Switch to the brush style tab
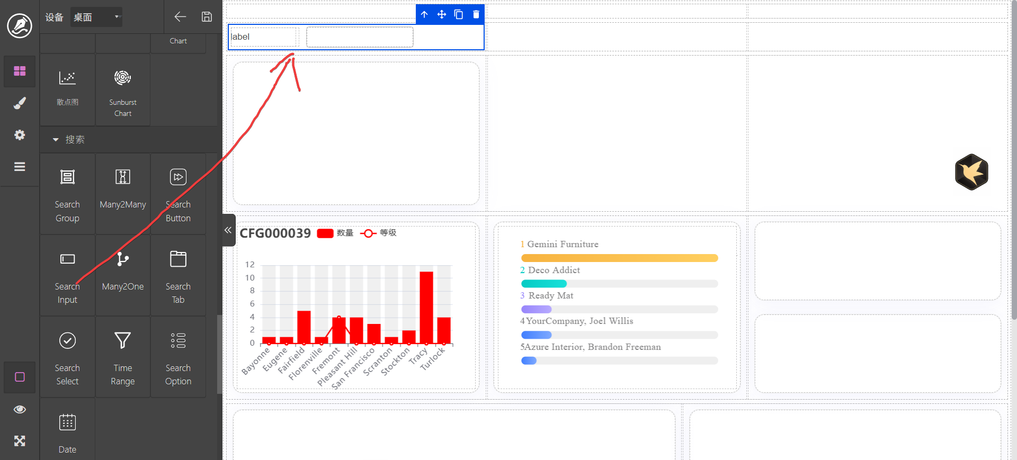 20,103
